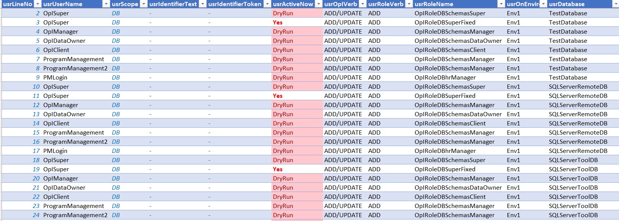The image size is (619, 221).
Task: Open the usrOplVerb column filter dropdown
Action: tap(363, 4)
